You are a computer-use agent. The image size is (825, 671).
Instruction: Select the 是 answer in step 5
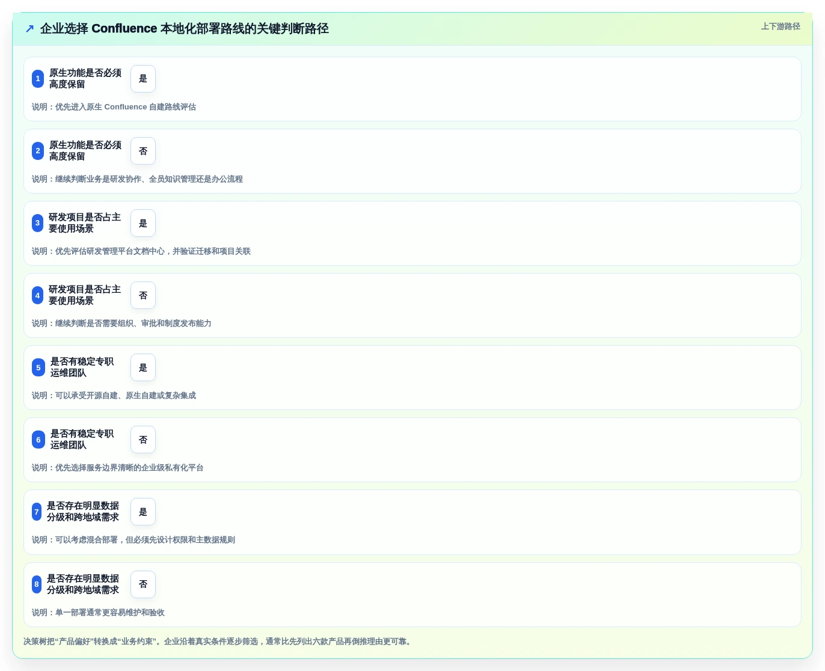coord(143,367)
